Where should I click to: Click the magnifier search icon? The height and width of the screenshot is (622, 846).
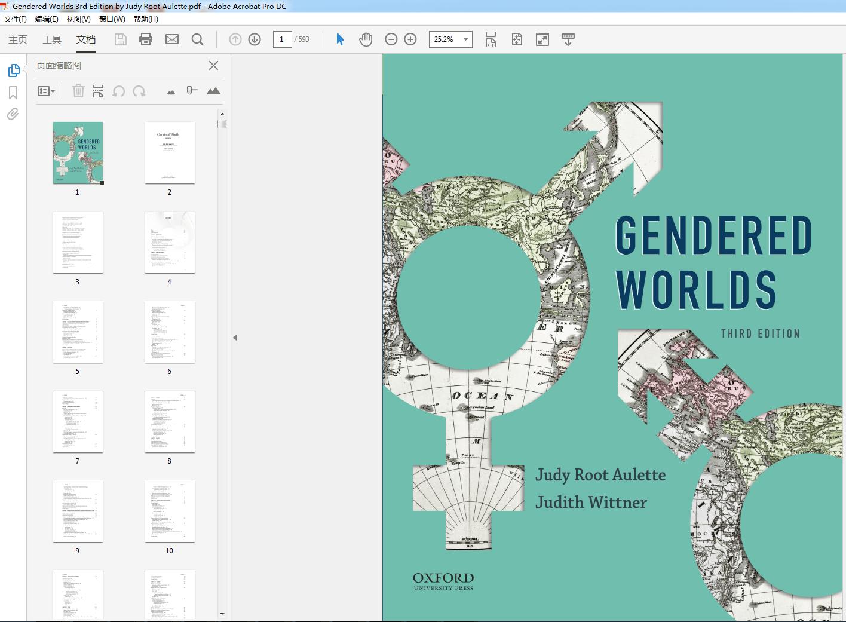point(197,39)
